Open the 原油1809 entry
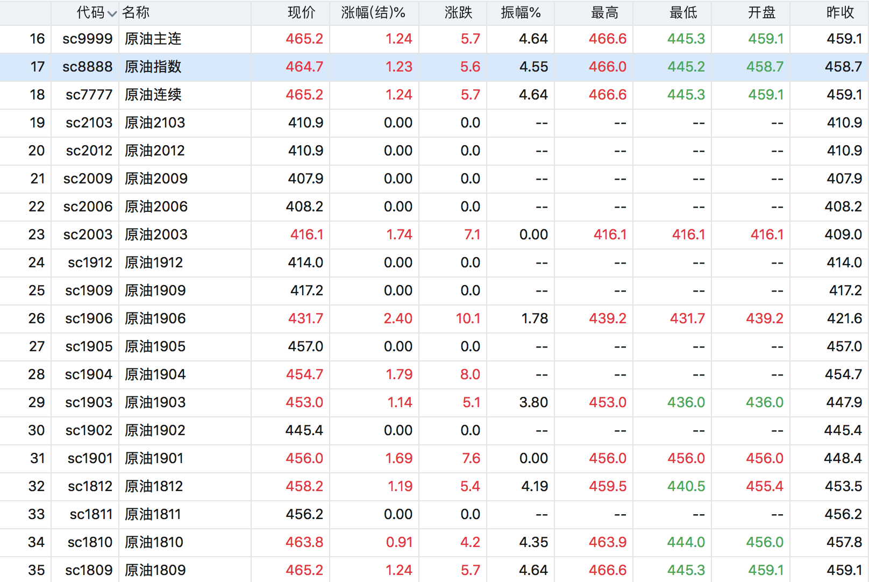Screen dimensions: 869x582 [x=155, y=570]
